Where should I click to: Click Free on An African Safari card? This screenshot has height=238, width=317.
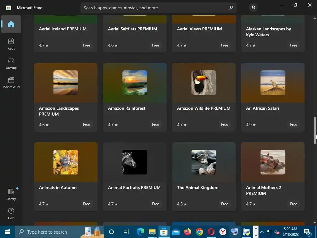[x=293, y=125]
